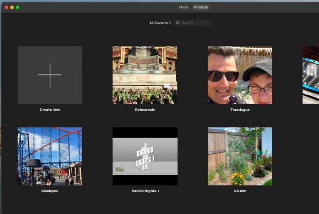The height and width of the screenshot is (214, 319).
Task: Open the Rehearsals project thumbnail
Action: point(145,75)
